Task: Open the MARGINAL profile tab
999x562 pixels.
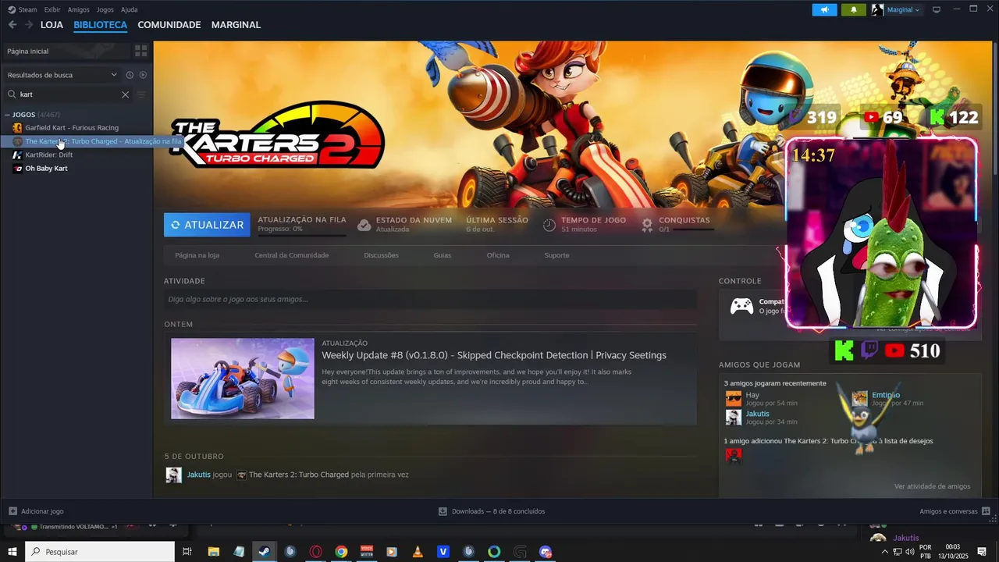Action: (236, 25)
